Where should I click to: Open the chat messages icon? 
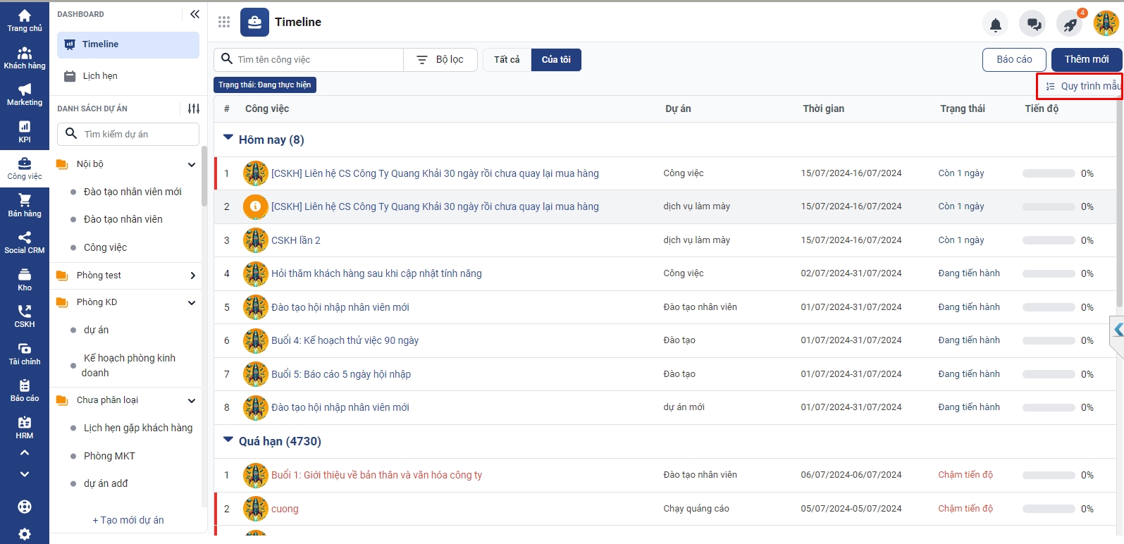point(1033,25)
